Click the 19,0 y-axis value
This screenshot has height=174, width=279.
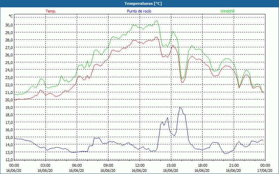(9, 108)
